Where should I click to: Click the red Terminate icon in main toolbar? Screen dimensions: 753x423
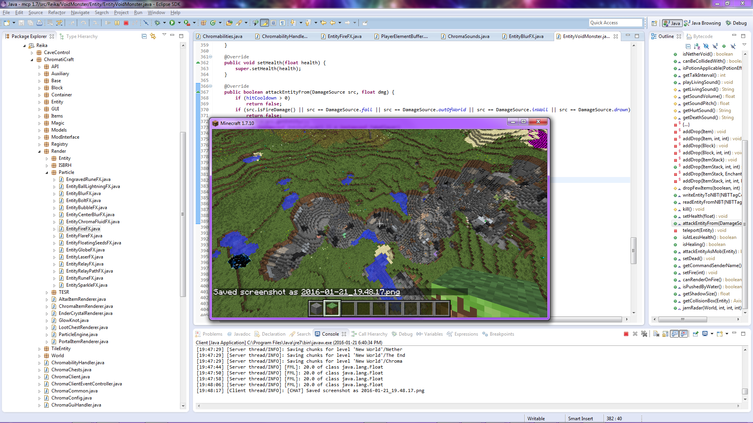pyautogui.click(x=126, y=23)
